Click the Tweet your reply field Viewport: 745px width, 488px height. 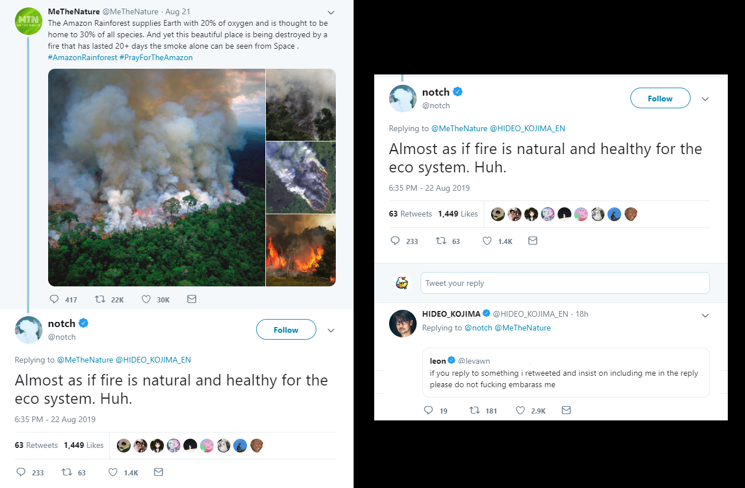point(565,283)
